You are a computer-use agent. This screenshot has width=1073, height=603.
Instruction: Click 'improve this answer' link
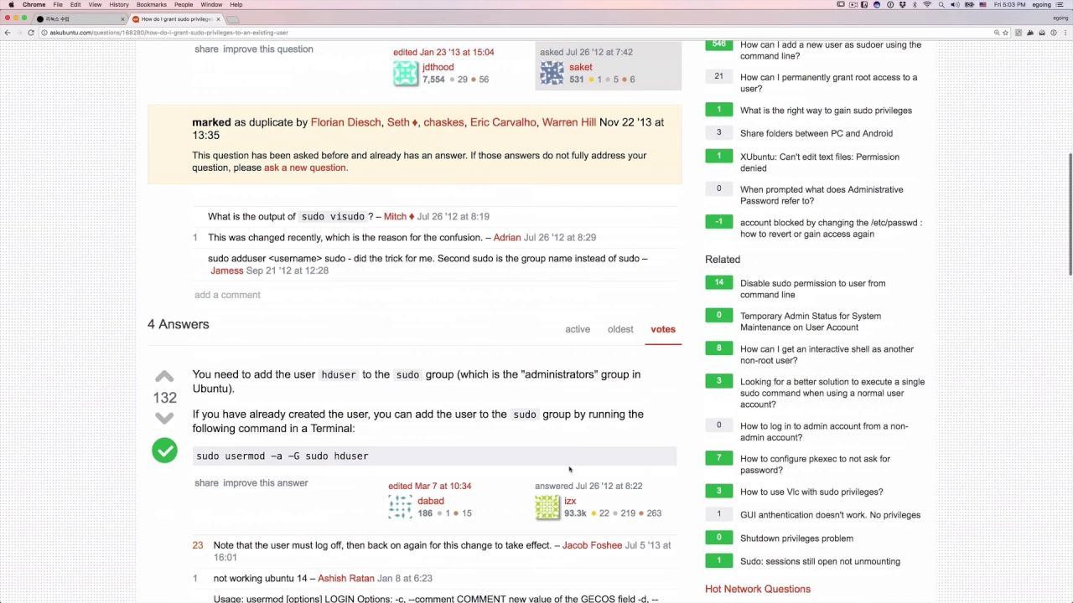[266, 483]
